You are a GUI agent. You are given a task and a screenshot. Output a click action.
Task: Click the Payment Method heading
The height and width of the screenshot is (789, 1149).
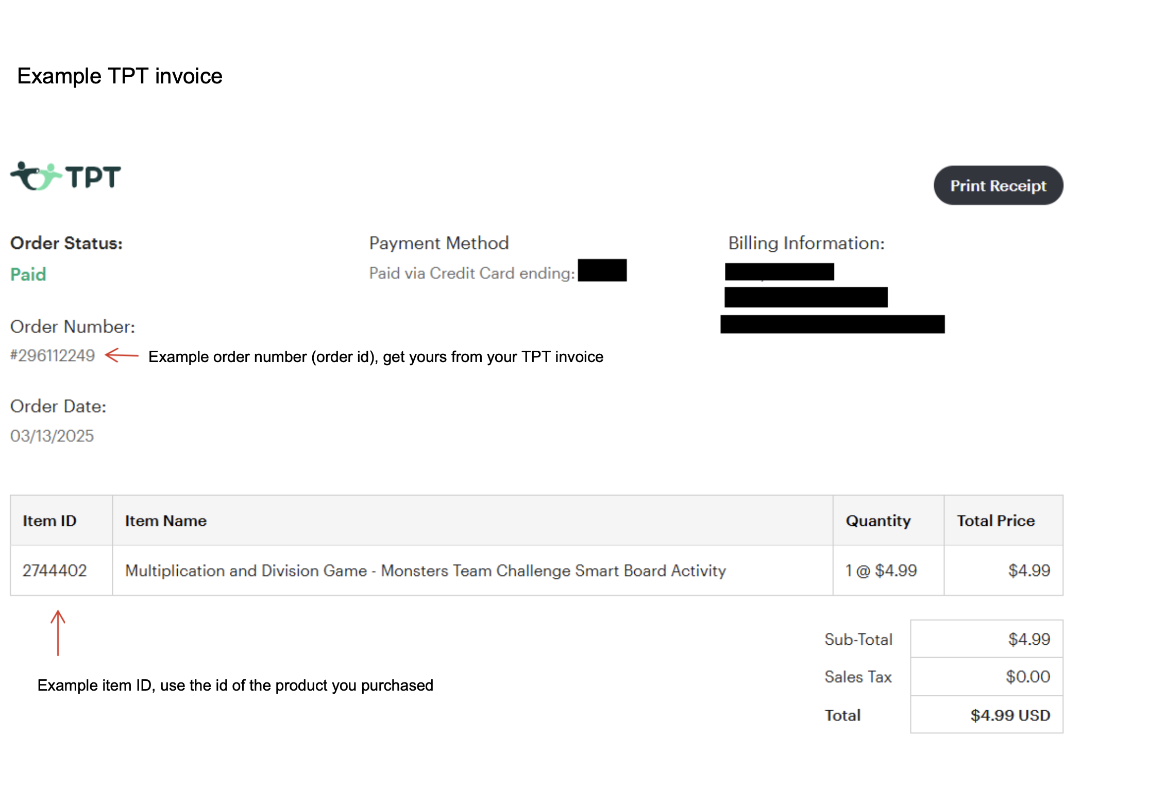[438, 242]
